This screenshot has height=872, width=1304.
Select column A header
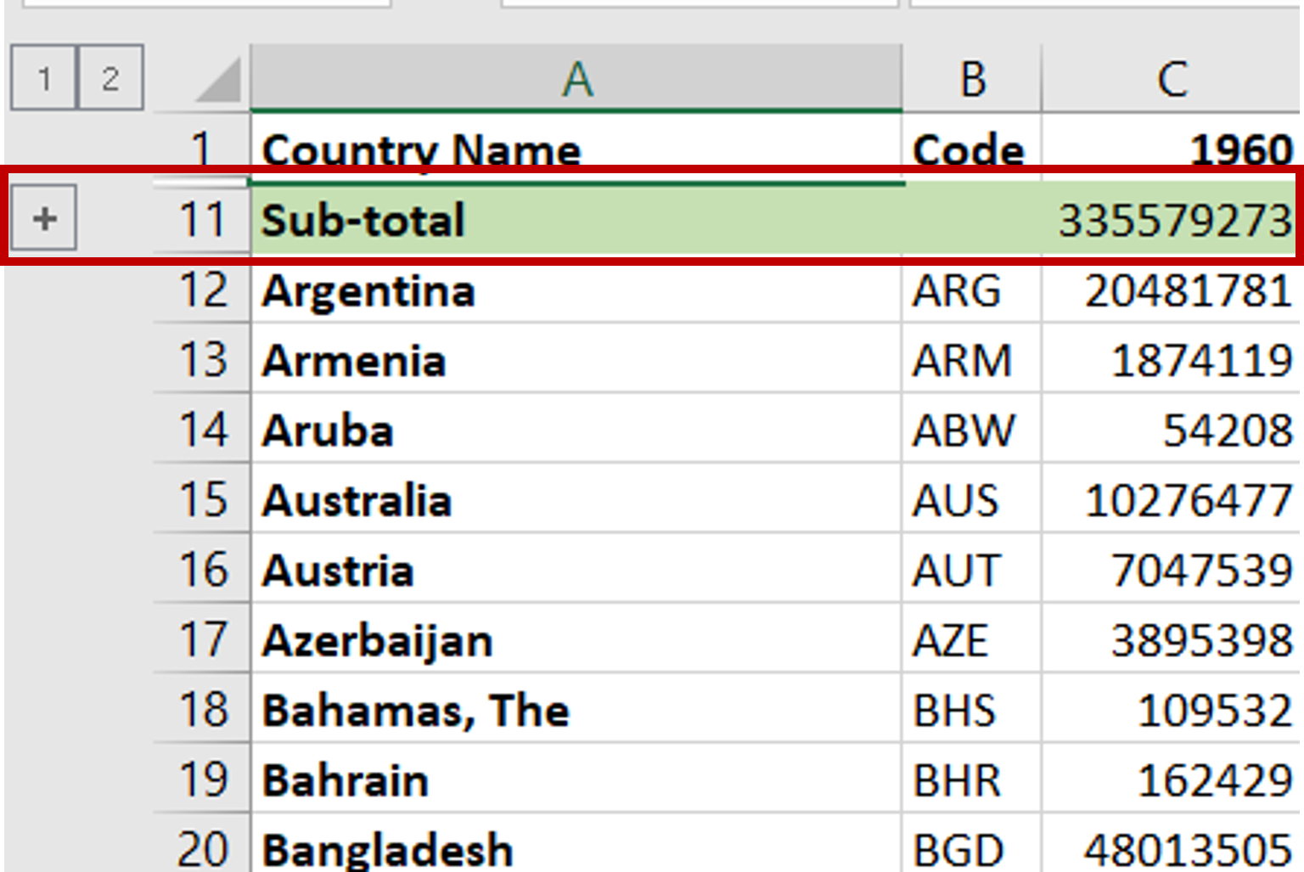[x=576, y=79]
